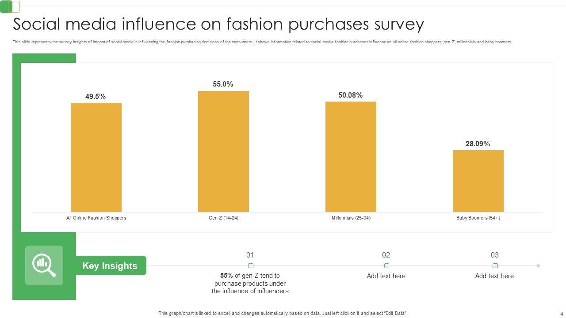Click the "Add text here" placeholder under 03
The image size is (566, 318).
point(494,276)
